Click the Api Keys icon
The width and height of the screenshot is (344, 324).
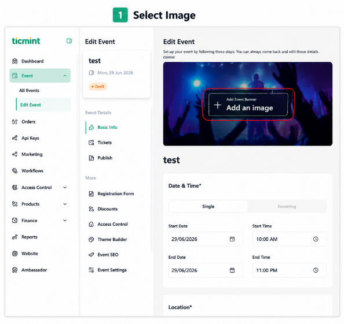[x=14, y=138]
